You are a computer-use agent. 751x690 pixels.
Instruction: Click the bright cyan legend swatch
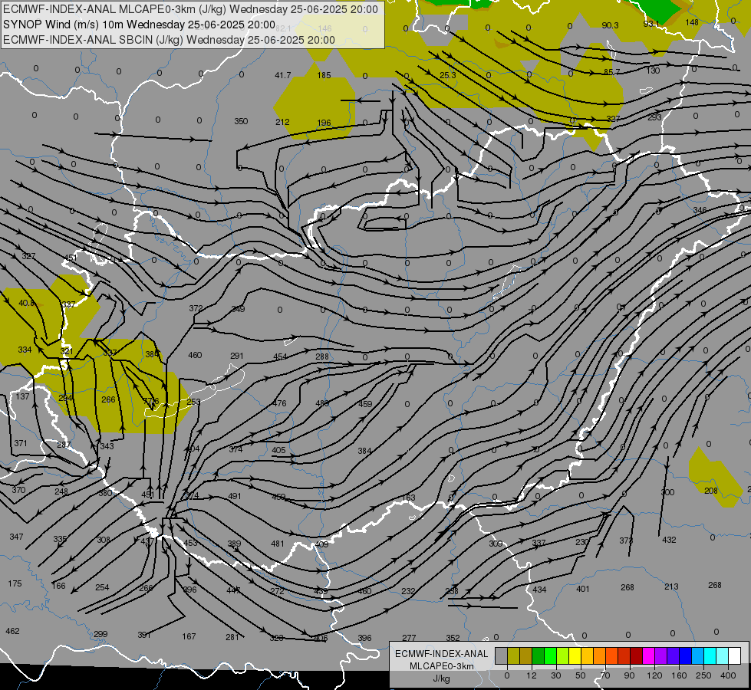point(711,656)
